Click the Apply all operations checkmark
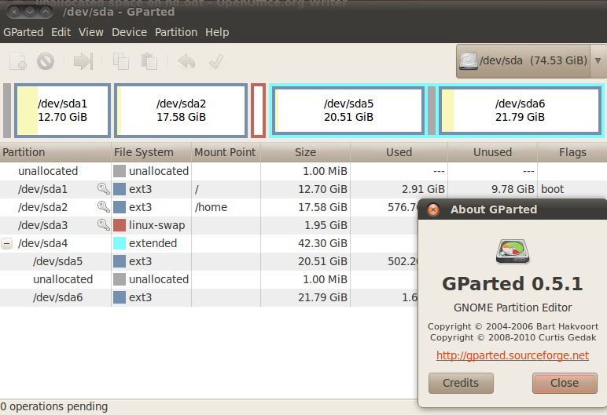607x415 pixels. [216, 61]
